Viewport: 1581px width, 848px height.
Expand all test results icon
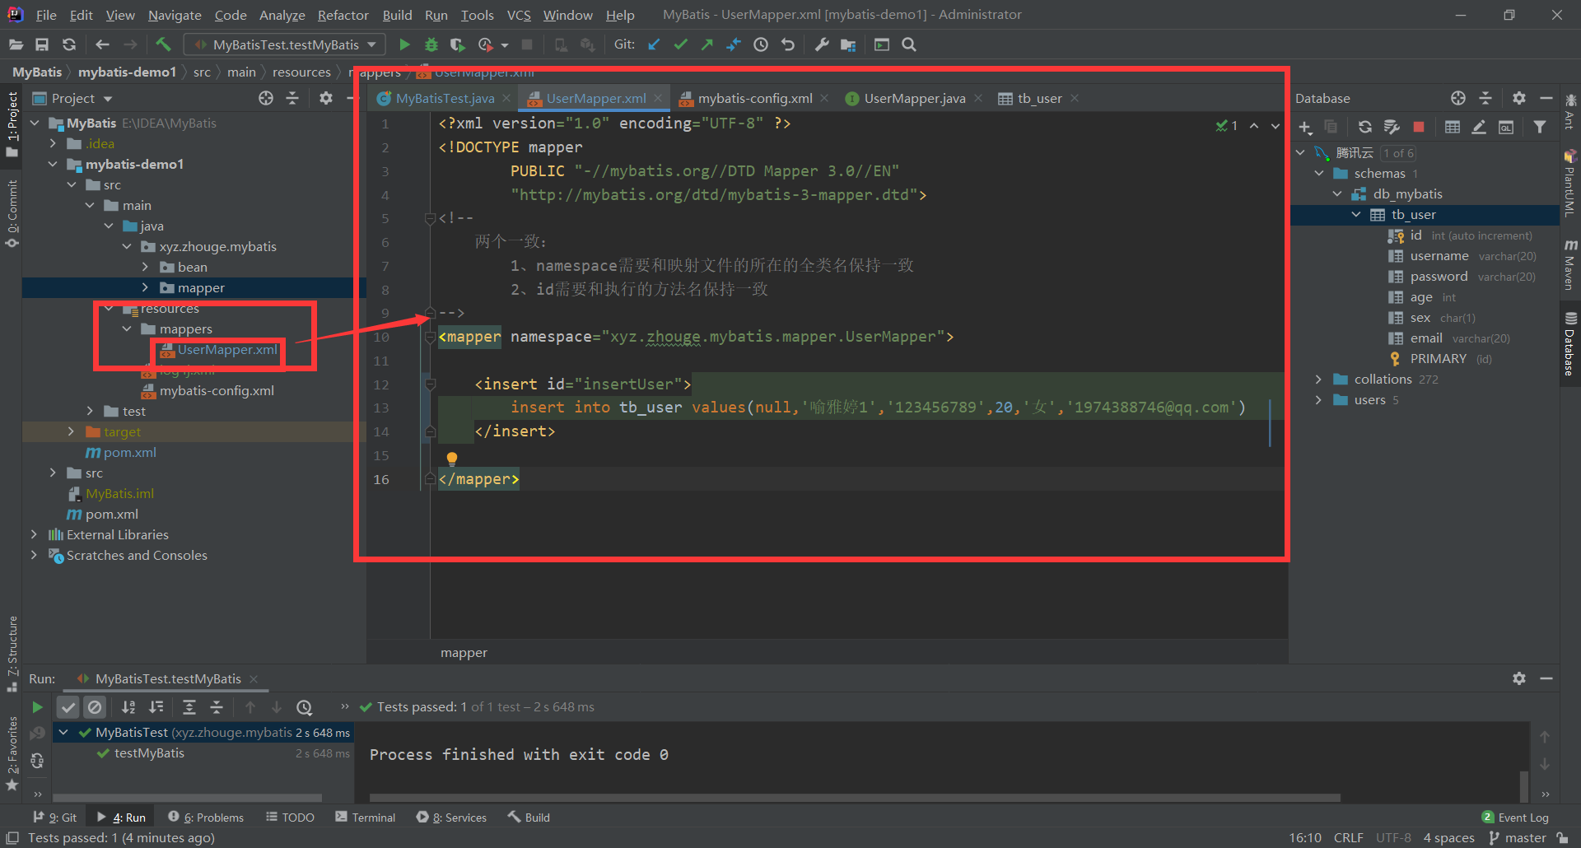coord(189,707)
